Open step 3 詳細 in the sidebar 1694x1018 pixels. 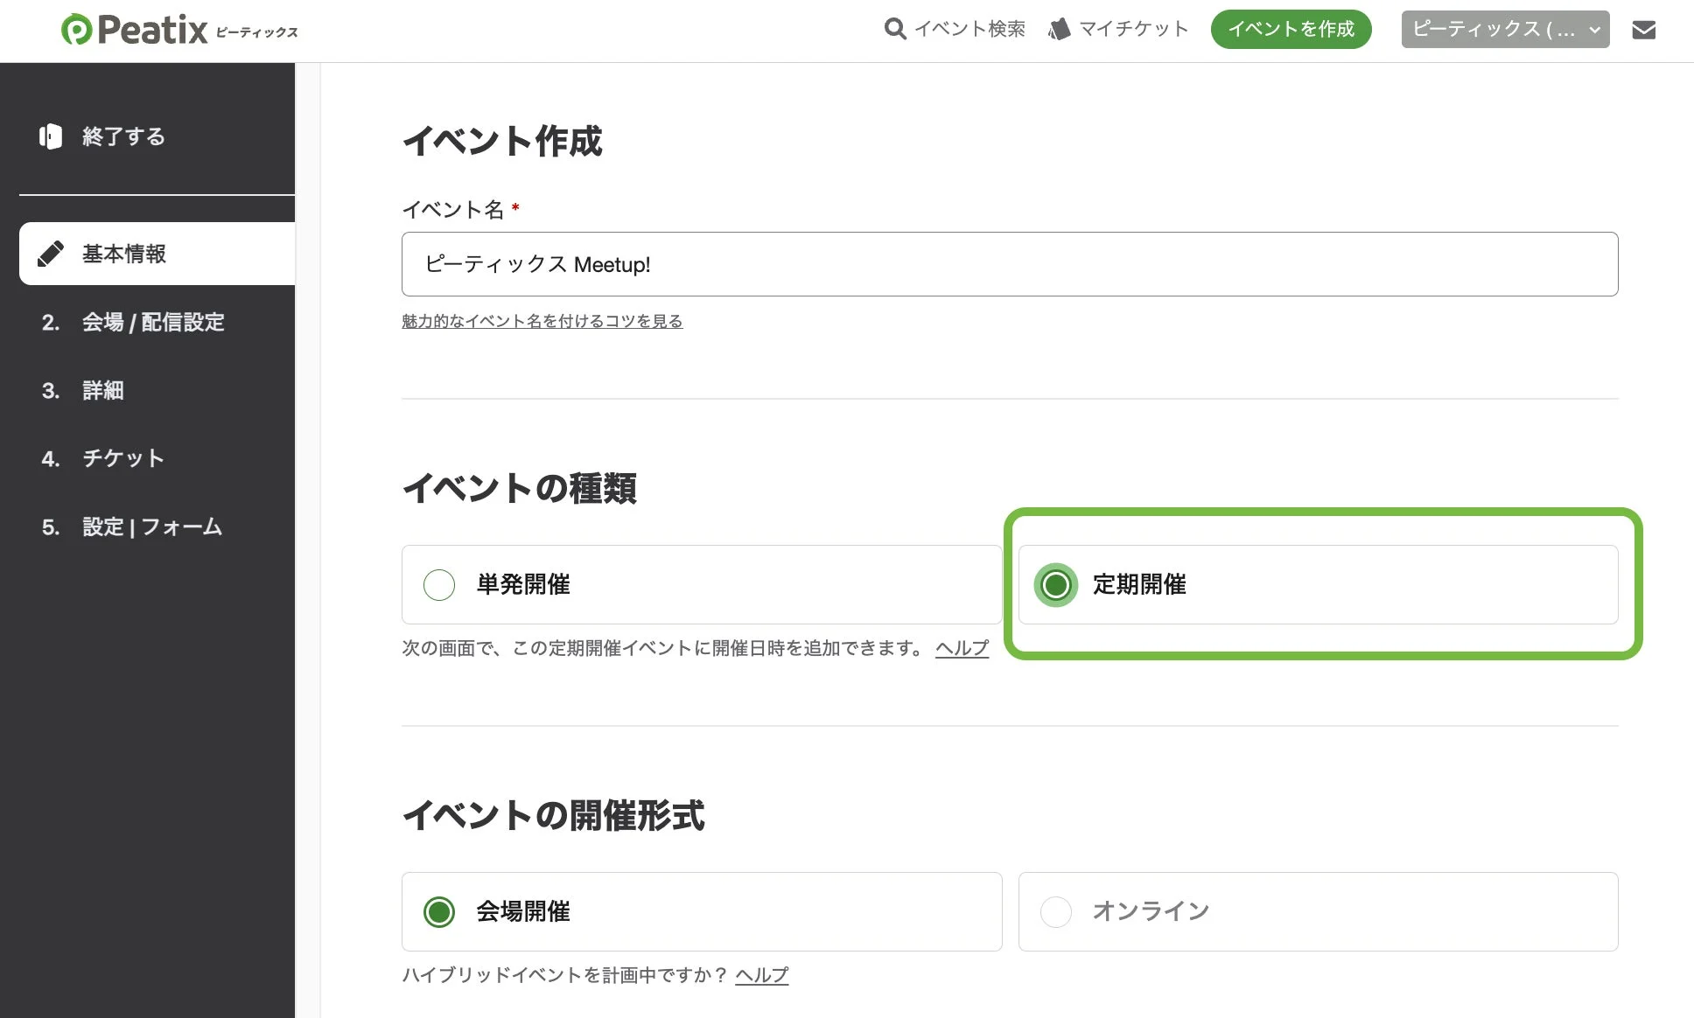point(102,390)
